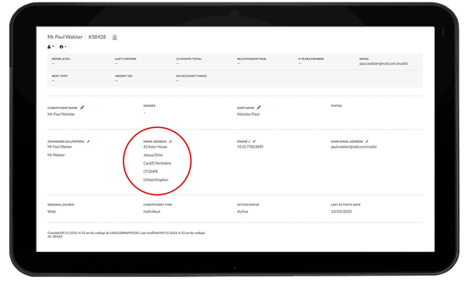This screenshot has height=281, width=468.
Task: Click the Original Source value Web
Action: [51, 212]
